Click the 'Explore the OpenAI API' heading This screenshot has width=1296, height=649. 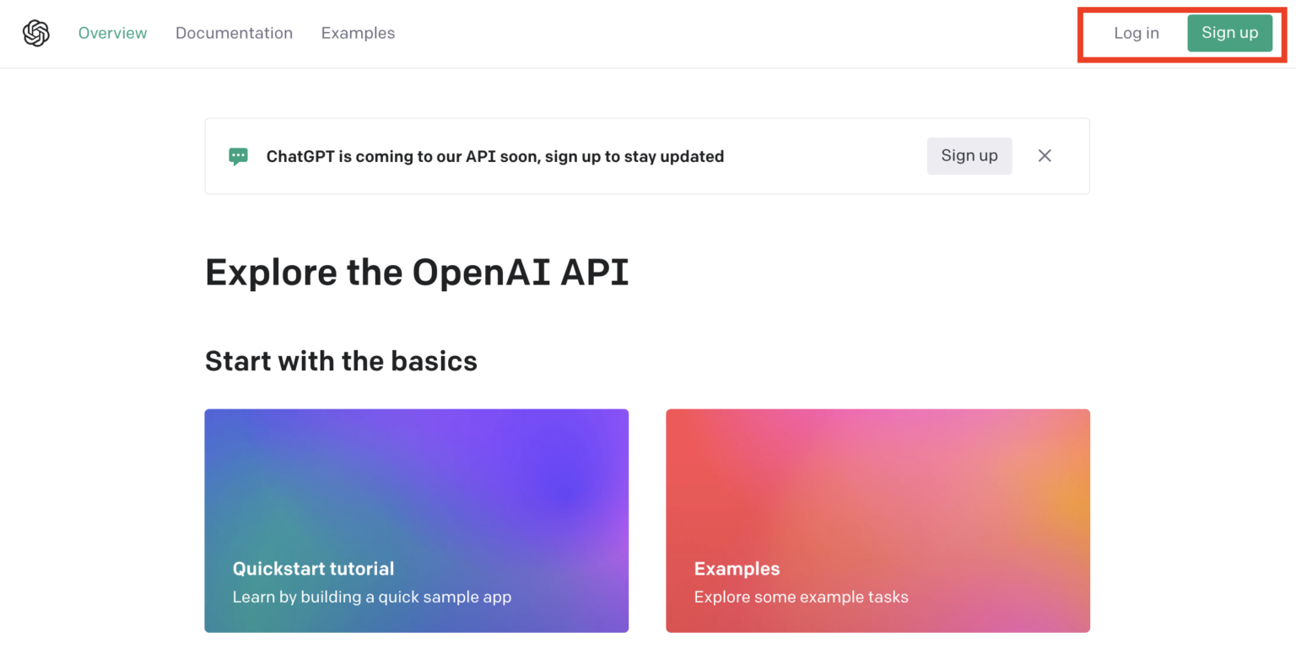(x=416, y=272)
